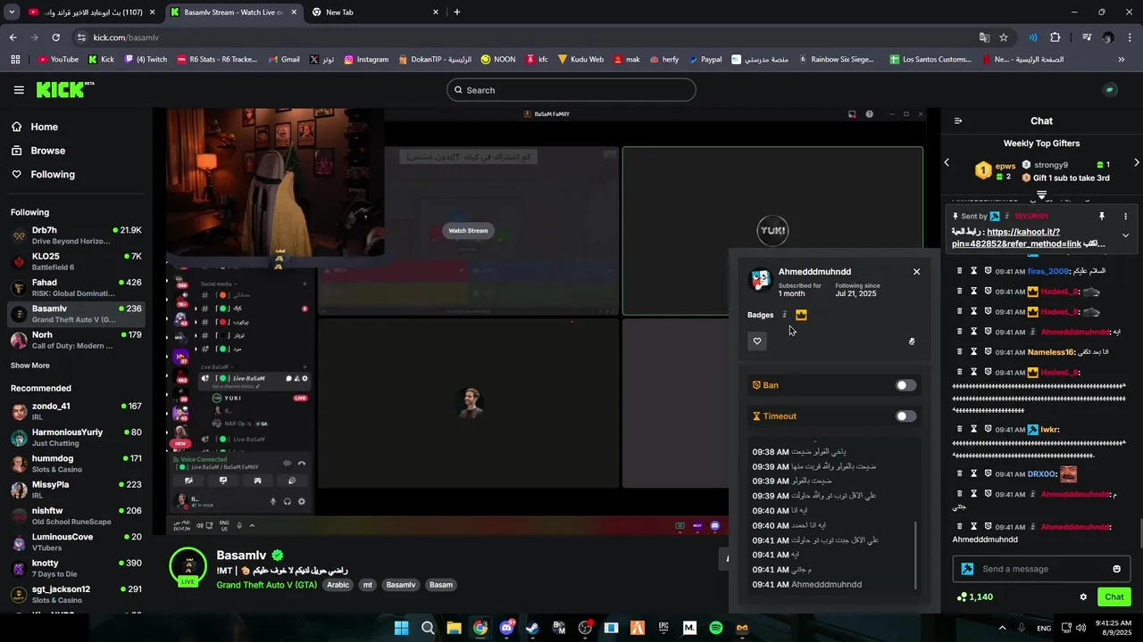Open Spotify from the taskbar
This screenshot has width=1143, height=642.
coord(715,628)
